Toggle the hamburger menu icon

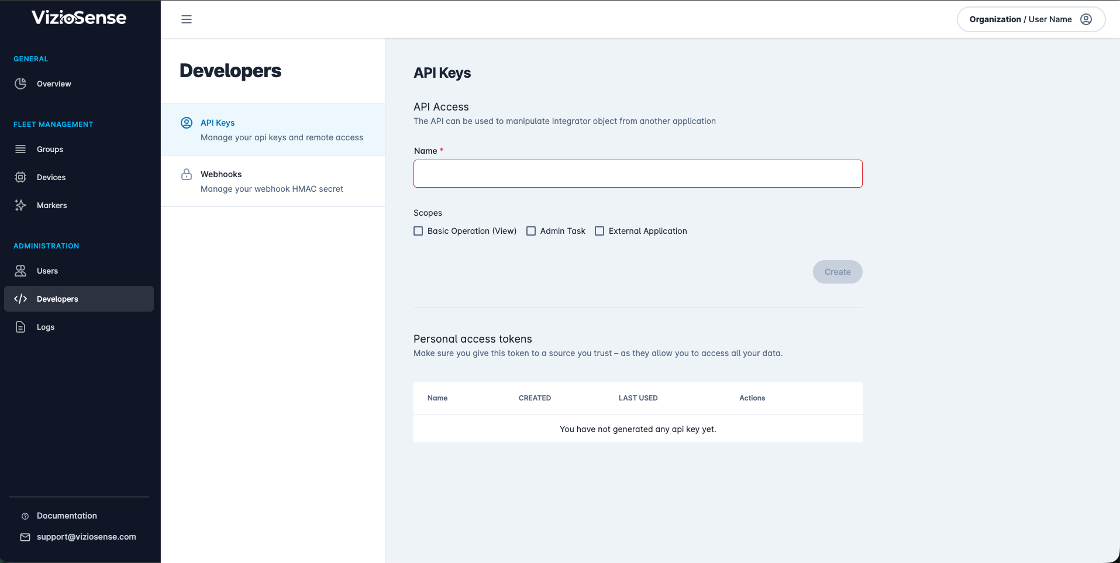tap(187, 19)
